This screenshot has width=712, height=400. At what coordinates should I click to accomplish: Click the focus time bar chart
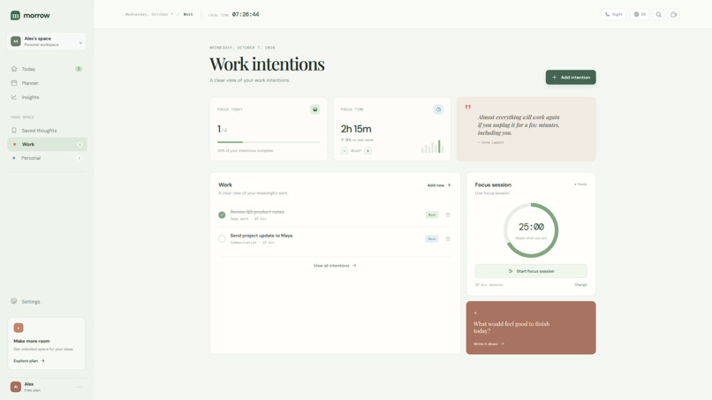click(432, 147)
